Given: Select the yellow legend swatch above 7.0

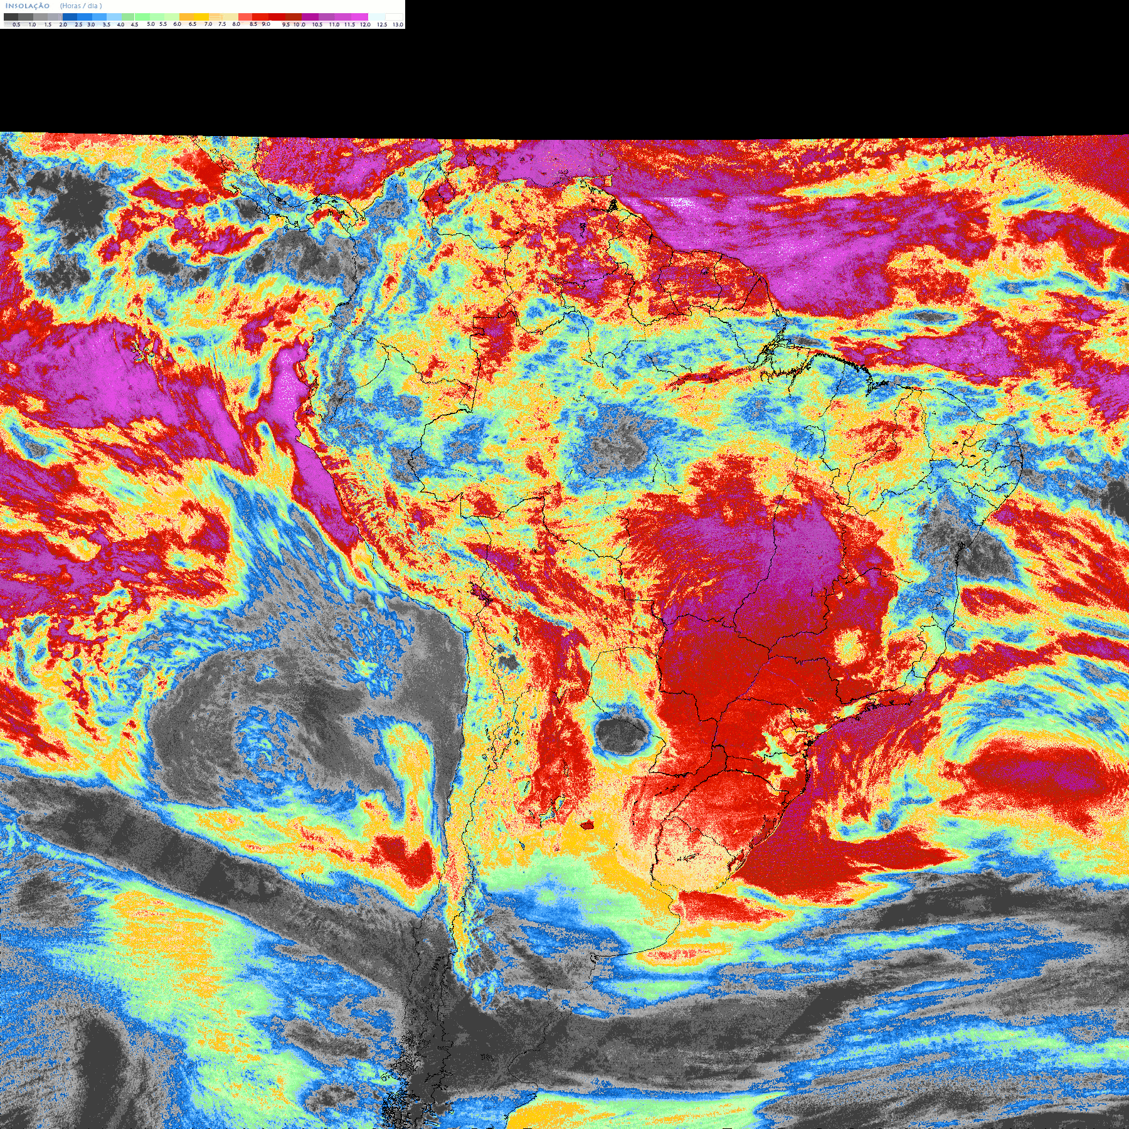Looking at the screenshot, I should 201,17.
